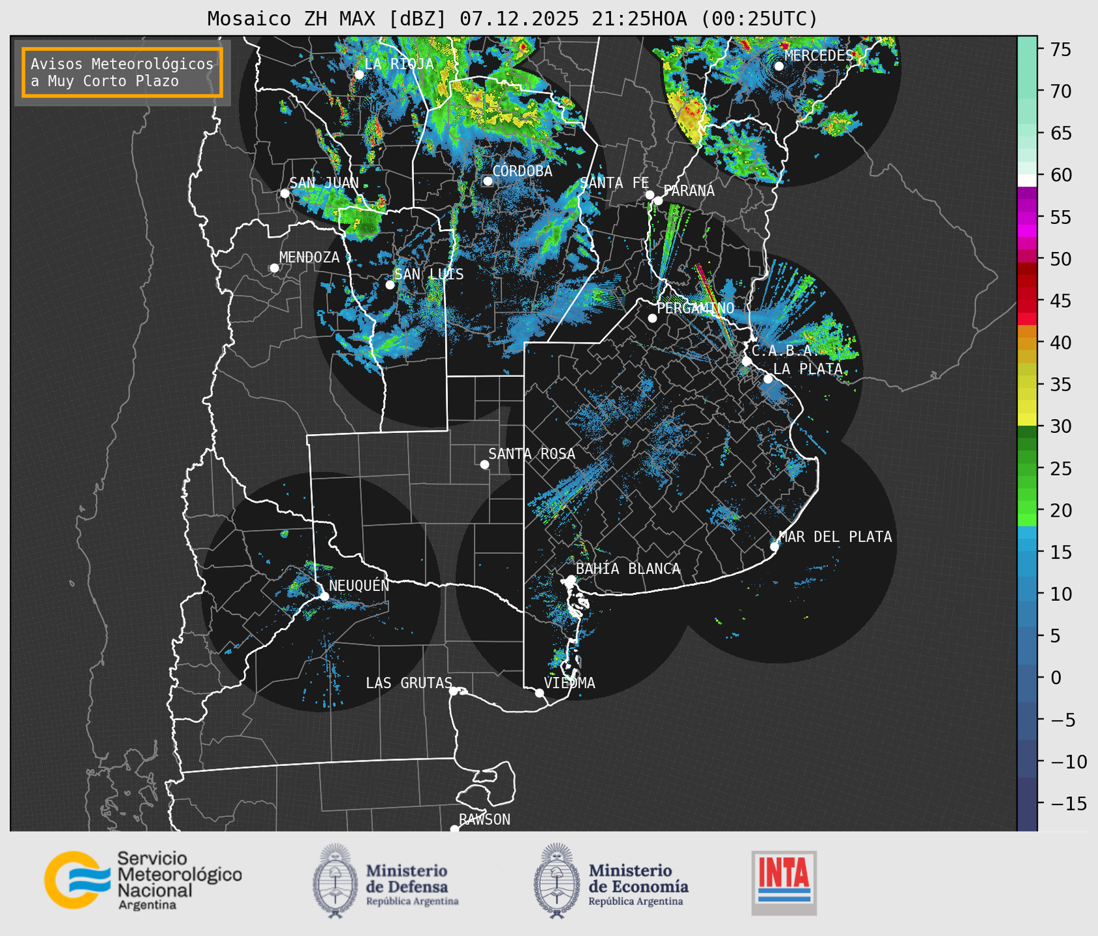Click the red 45 dBZ color band
The width and height of the screenshot is (1098, 936).
pos(1027,300)
